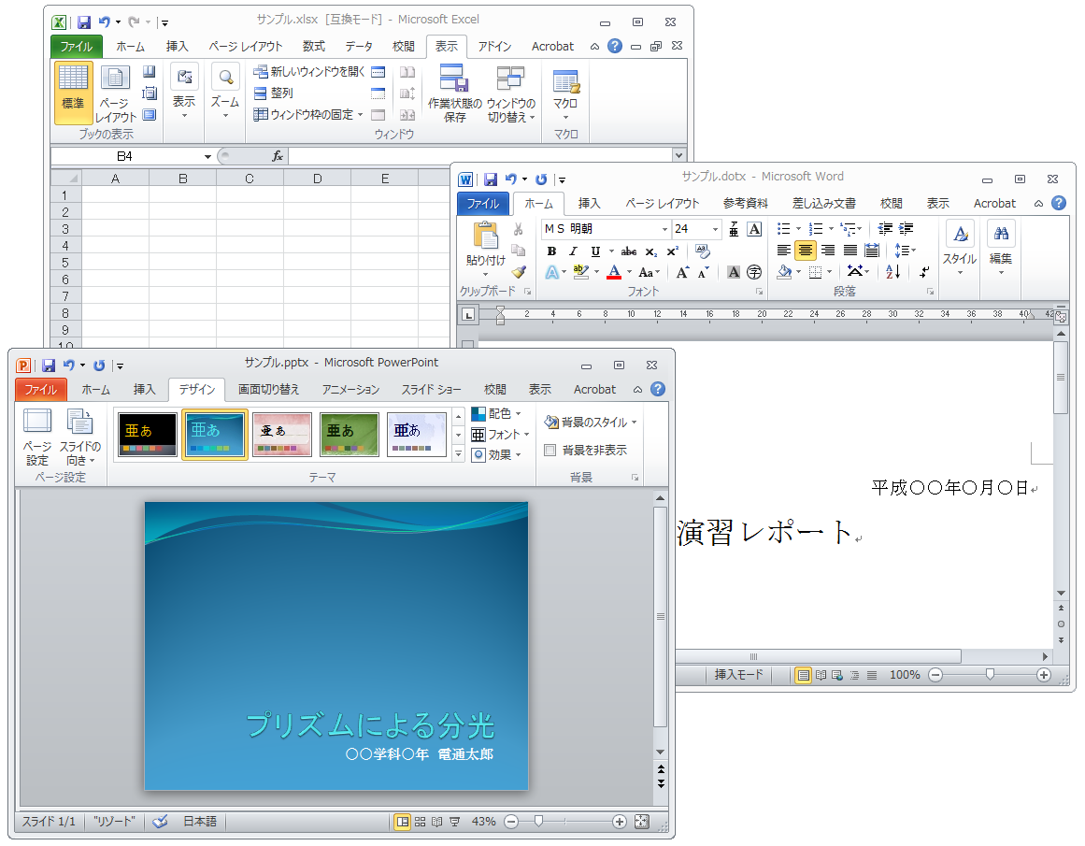Viewport: 1085px width, 846px height.
Task: Click PowerPoint Page Setup (ページ設定) button
Action: [37, 437]
